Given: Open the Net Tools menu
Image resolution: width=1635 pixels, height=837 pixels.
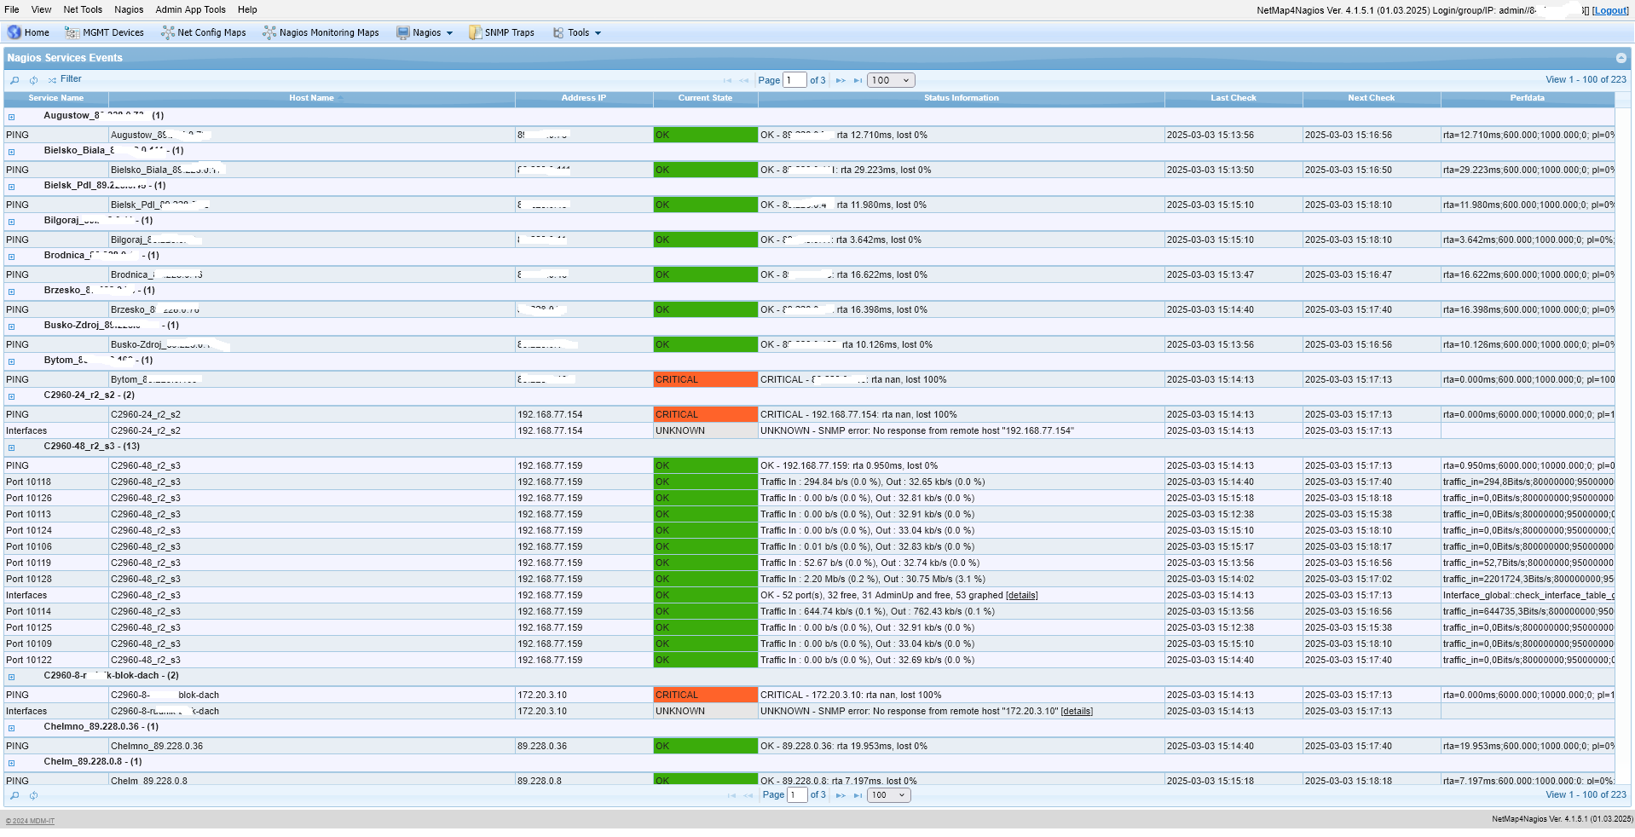Looking at the screenshot, I should pyautogui.click(x=83, y=9).
